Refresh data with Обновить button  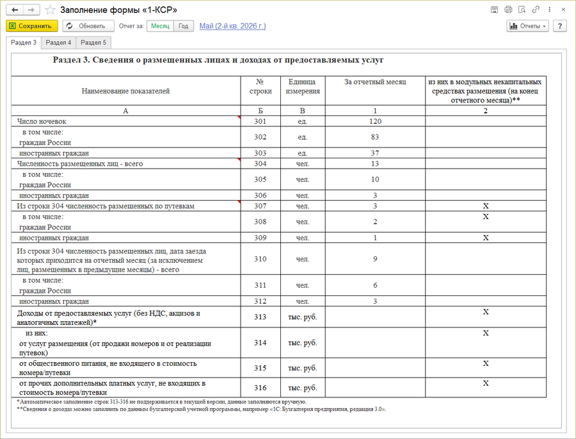pos(88,26)
